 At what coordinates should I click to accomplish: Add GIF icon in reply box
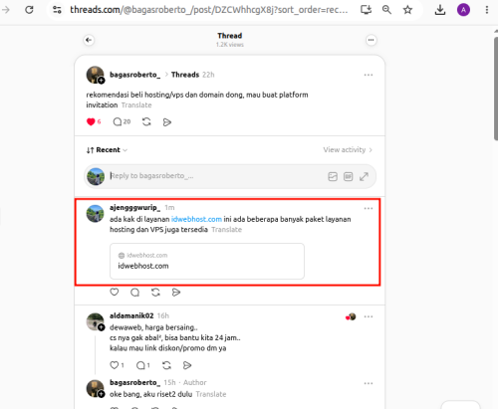pyautogui.click(x=348, y=176)
